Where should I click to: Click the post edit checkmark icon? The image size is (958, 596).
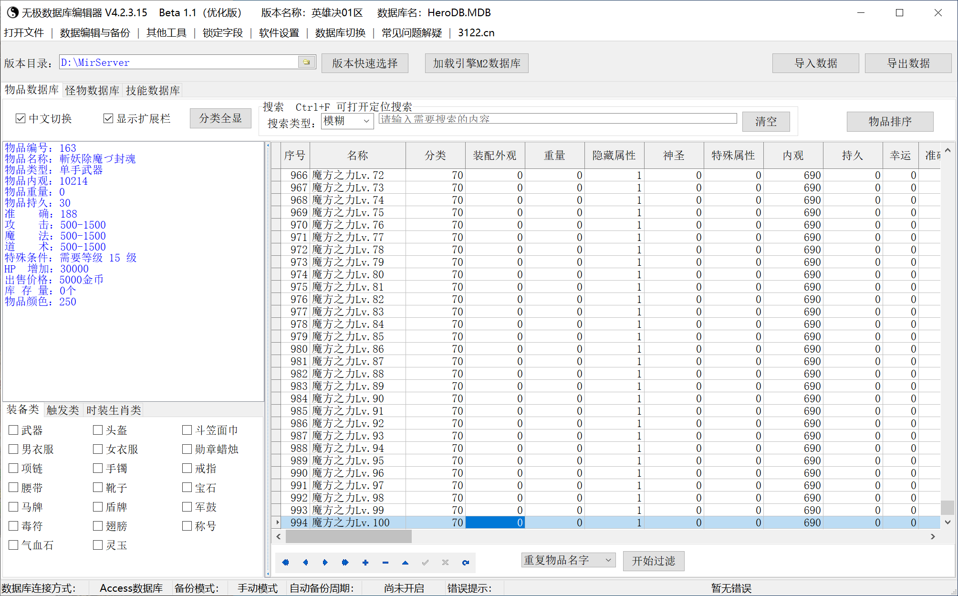point(425,563)
